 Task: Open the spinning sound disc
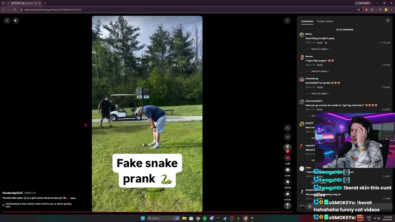(x=288, y=206)
